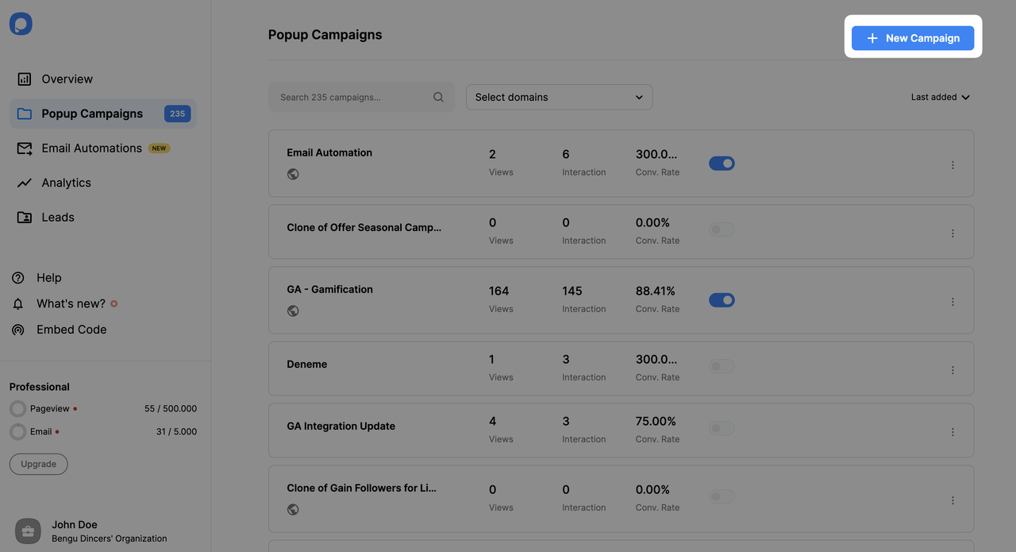
Task: Disable the GA - Gamification campaign toggle
Action: coord(722,299)
